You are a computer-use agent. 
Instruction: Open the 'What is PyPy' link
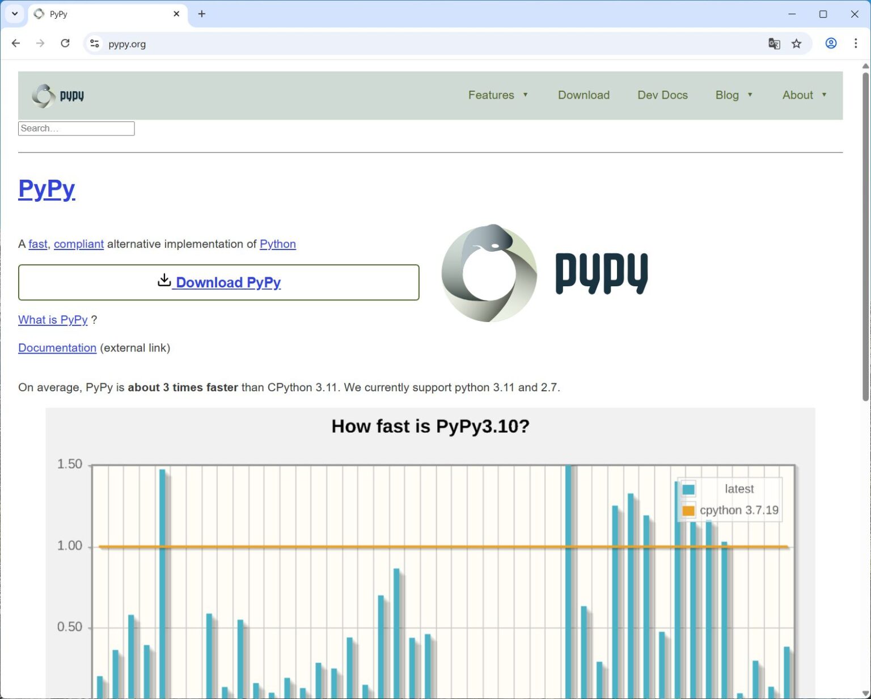tap(52, 320)
